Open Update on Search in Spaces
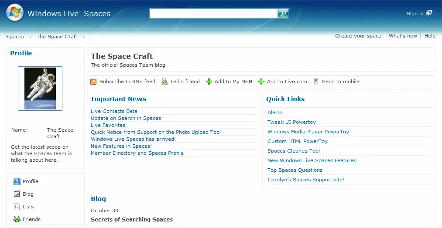 126,118
